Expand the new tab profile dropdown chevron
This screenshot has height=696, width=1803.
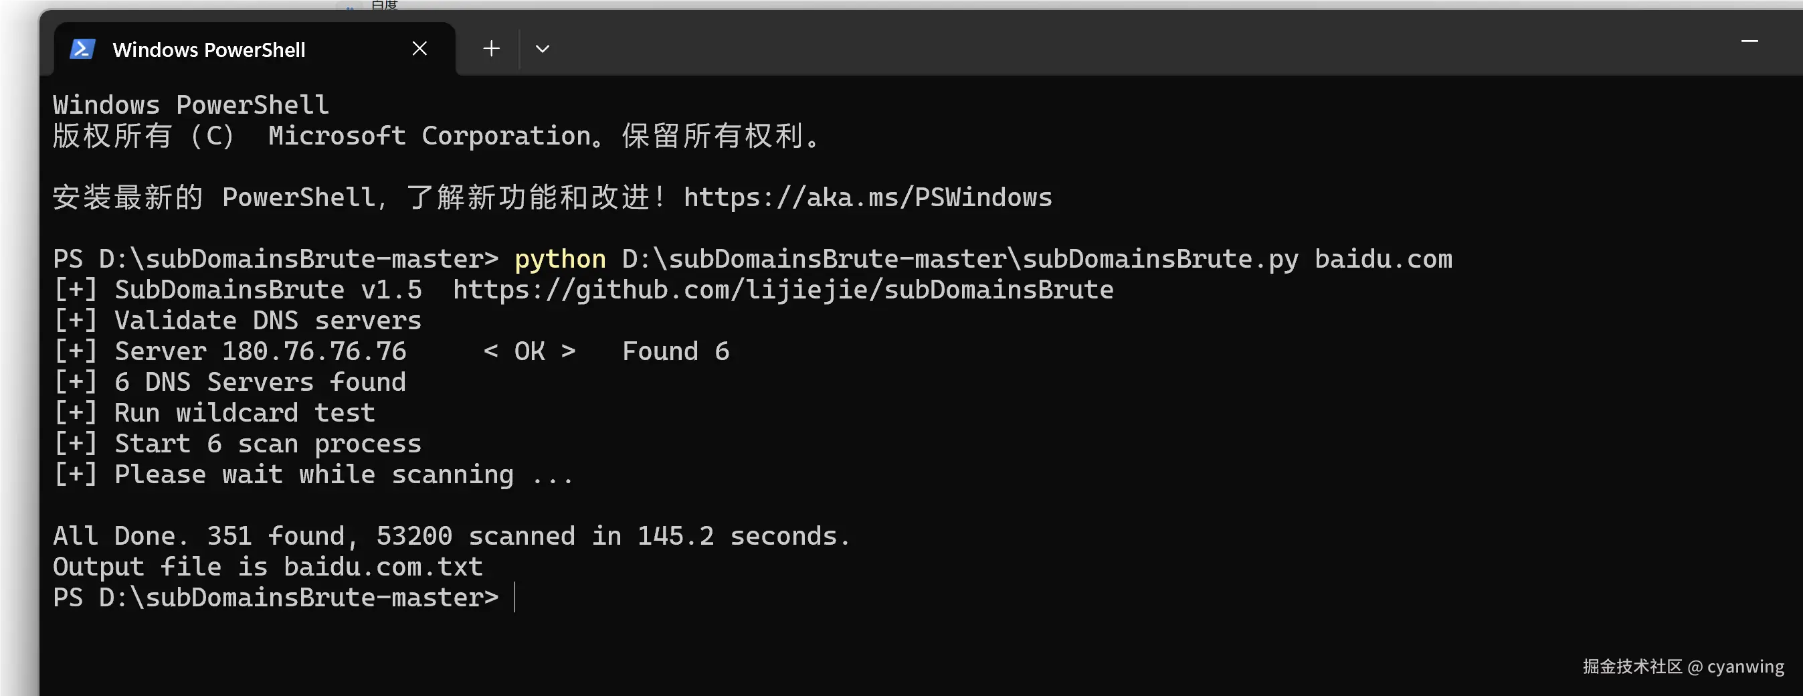coord(542,49)
